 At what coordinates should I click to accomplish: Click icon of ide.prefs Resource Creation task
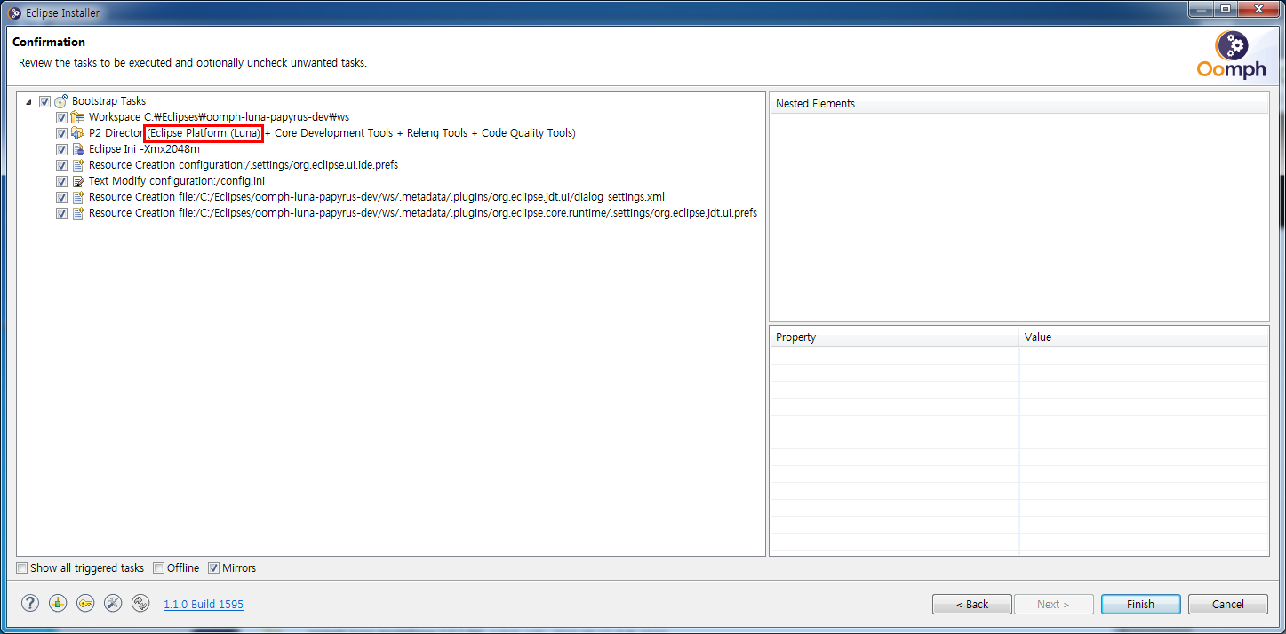click(78, 165)
